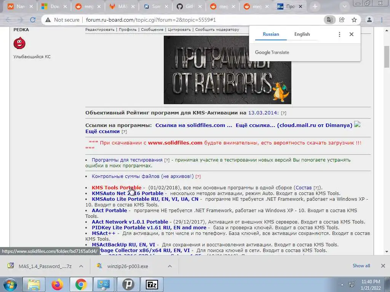Close the Google Translate popup
Image resolution: width=390 pixels, height=292 pixels.
(x=352, y=34)
